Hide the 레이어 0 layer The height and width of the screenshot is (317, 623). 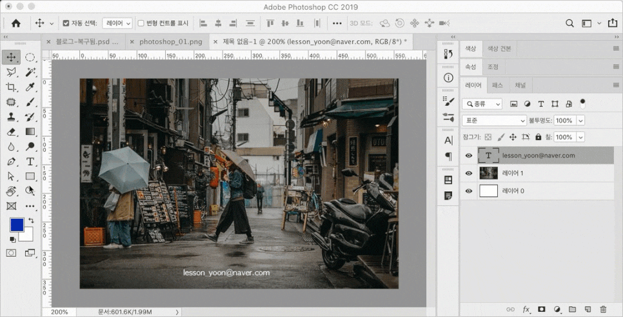click(x=469, y=191)
